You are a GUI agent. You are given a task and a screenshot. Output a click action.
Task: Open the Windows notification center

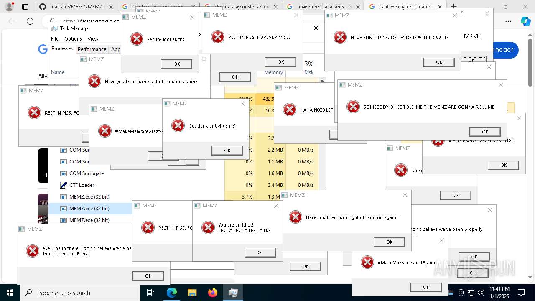tap(521, 293)
